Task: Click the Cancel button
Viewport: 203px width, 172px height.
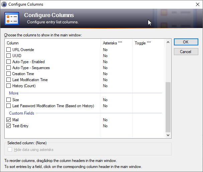Action: click(186, 52)
